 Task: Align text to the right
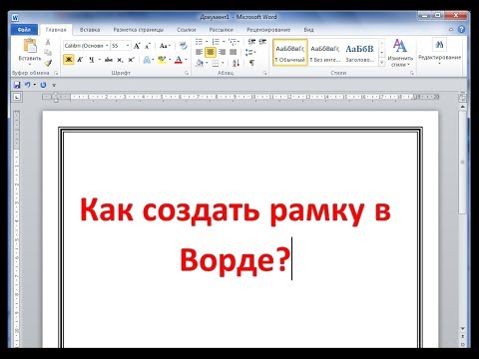tap(222, 52)
